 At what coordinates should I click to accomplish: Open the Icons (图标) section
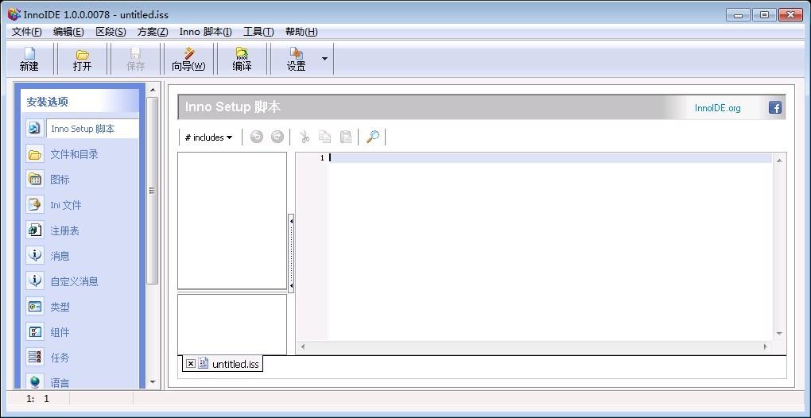tap(60, 180)
